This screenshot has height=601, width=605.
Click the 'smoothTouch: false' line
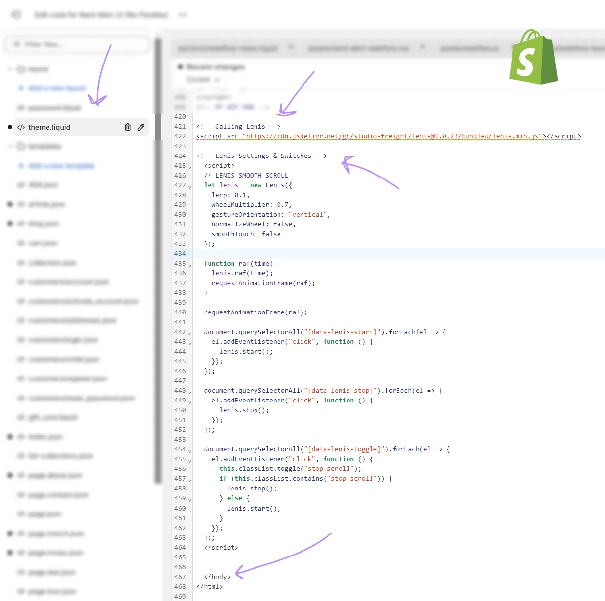click(x=246, y=234)
